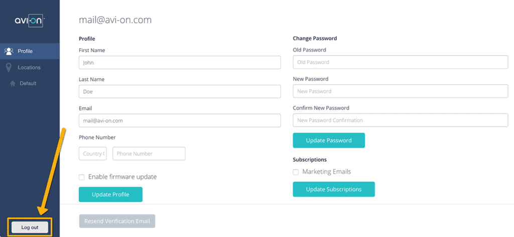Focus the Last Name input field
The image size is (514, 237).
pos(180,92)
